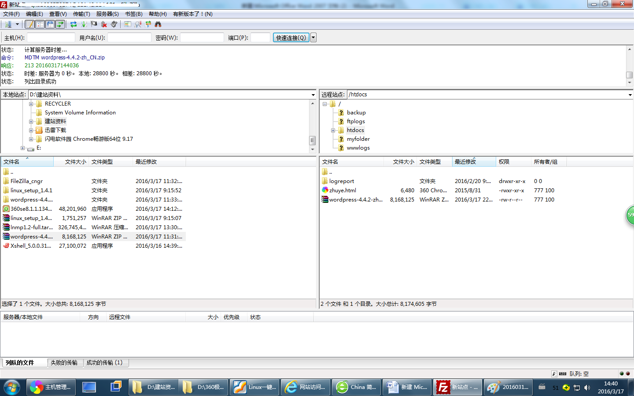Screen dimensions: 634x396
Task: Focus the 用户名(U) username field
Action: pyautogui.click(x=129, y=38)
